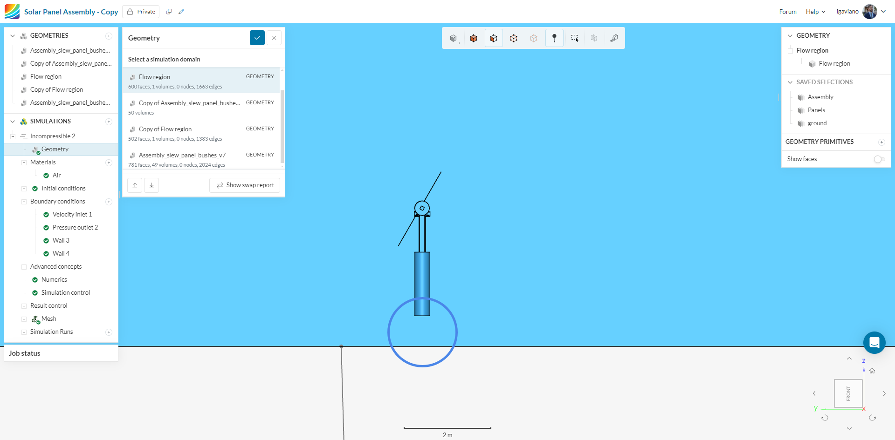
Task: Reset view with the home icon
Action: [x=872, y=371]
